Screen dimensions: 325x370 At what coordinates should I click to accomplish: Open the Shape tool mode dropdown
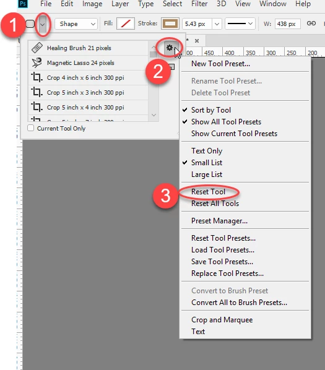tap(76, 24)
